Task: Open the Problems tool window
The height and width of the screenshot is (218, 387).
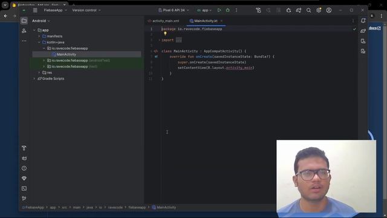Action: coord(24,168)
